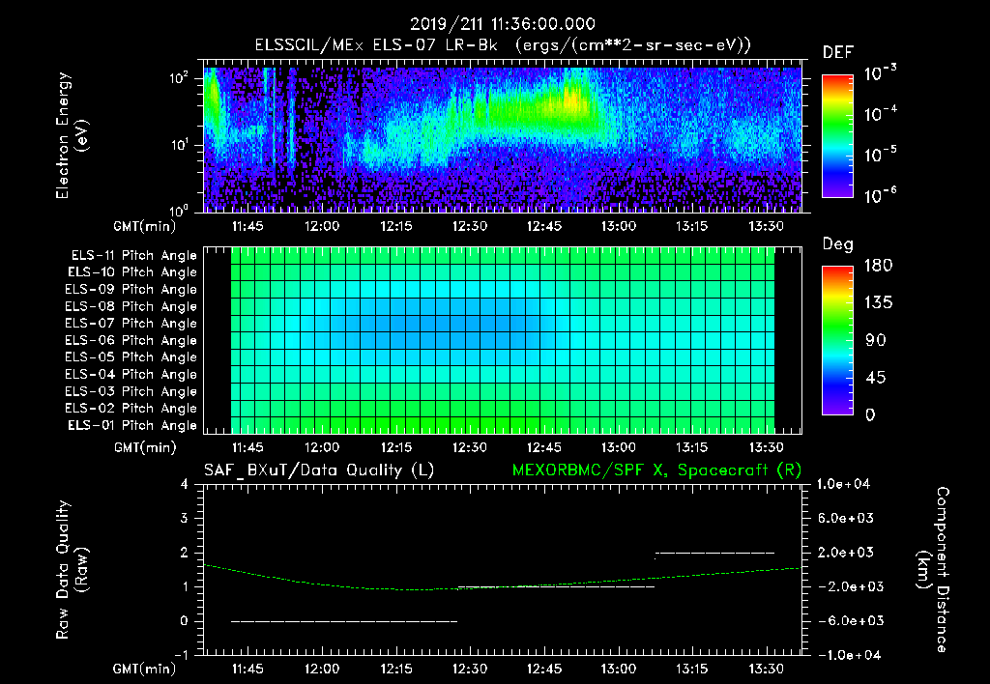
Task: Click the ELS-07 Pitch Angle row label
Action: point(131,323)
